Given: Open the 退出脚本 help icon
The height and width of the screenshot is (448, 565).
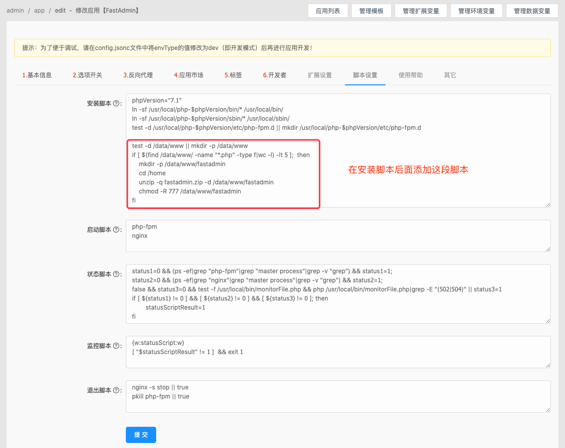Looking at the screenshot, I should pos(117,390).
